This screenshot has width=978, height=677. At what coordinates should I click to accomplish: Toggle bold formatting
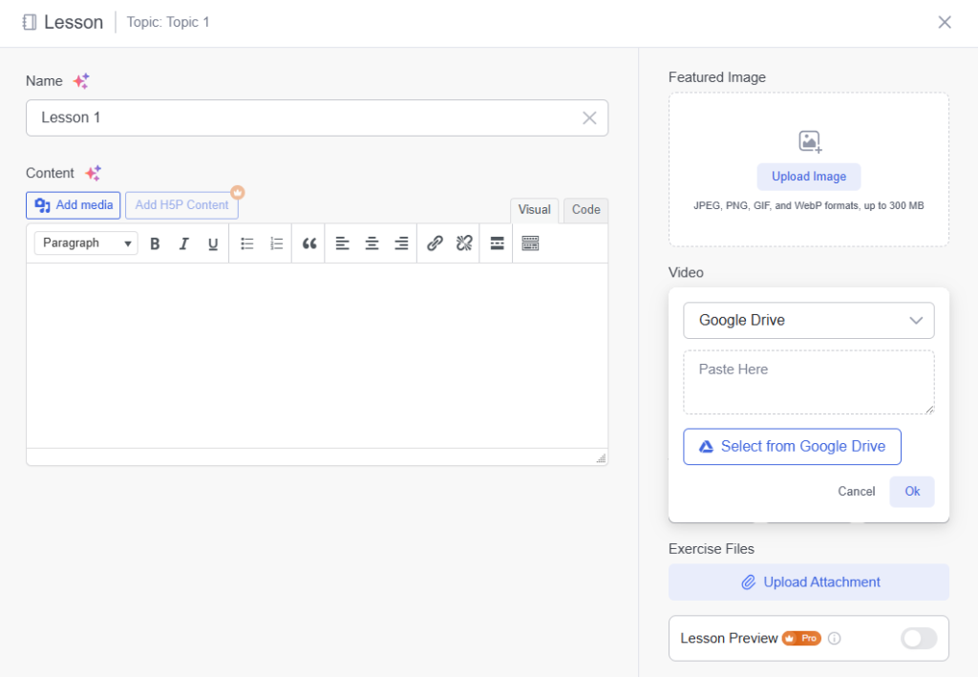coord(155,243)
